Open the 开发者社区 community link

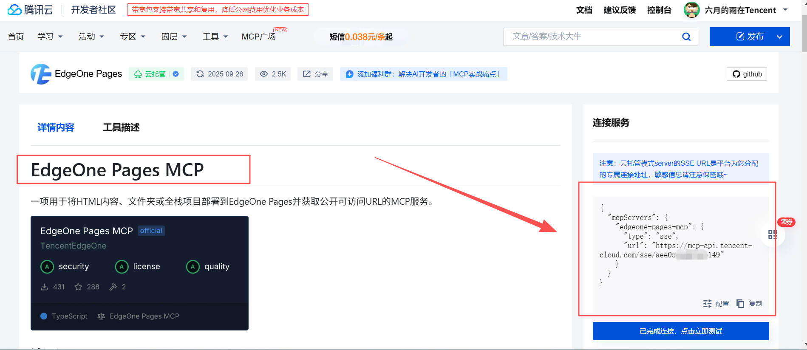point(93,10)
